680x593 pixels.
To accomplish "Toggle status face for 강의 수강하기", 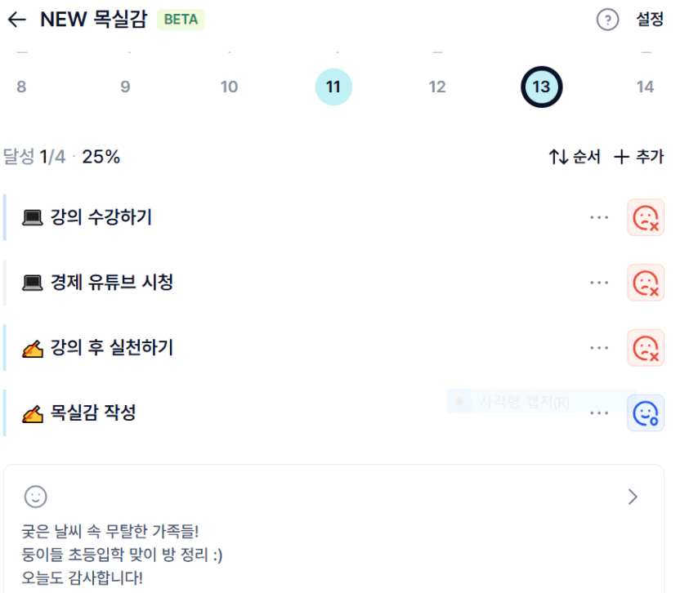I will tap(646, 217).
